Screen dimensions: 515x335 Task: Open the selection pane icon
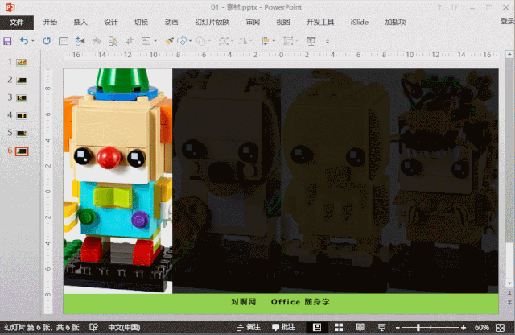tap(113, 41)
